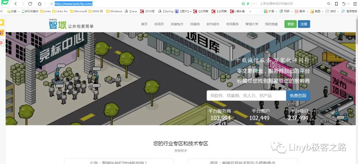Click the magnifier search icon in toolbar
Screen dimensions: 358x164
click(x=328, y=4)
